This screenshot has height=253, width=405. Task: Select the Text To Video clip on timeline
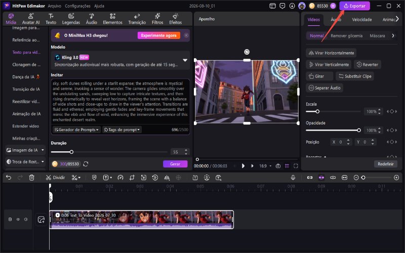[142, 220]
